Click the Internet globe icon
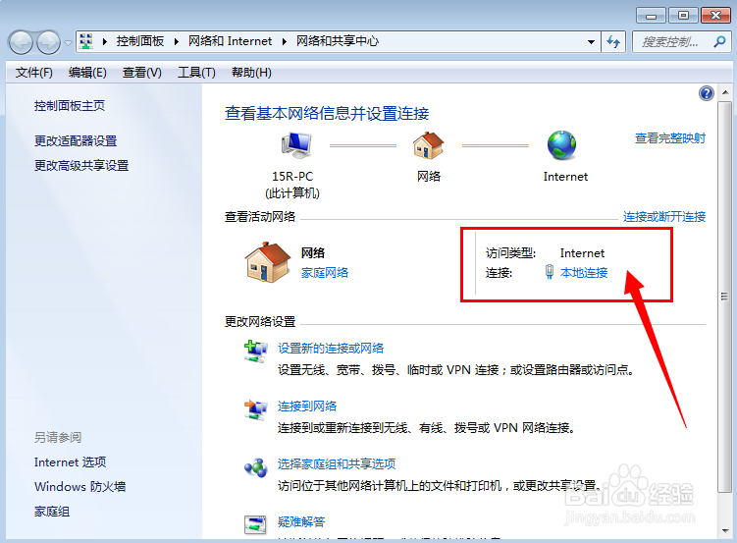This screenshot has width=737, height=543. (561, 144)
